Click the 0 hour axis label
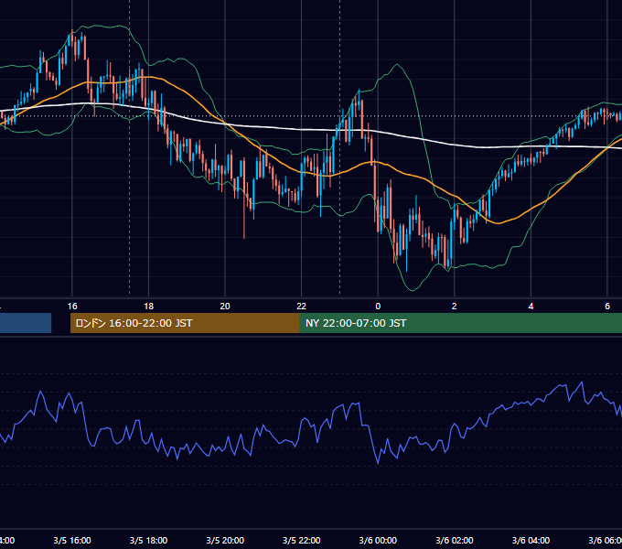The width and height of the screenshot is (622, 549). tap(378, 307)
